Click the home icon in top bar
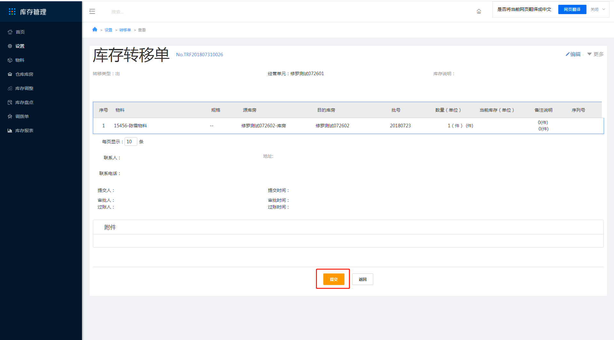Screen dimensions: 614x340 point(479,12)
